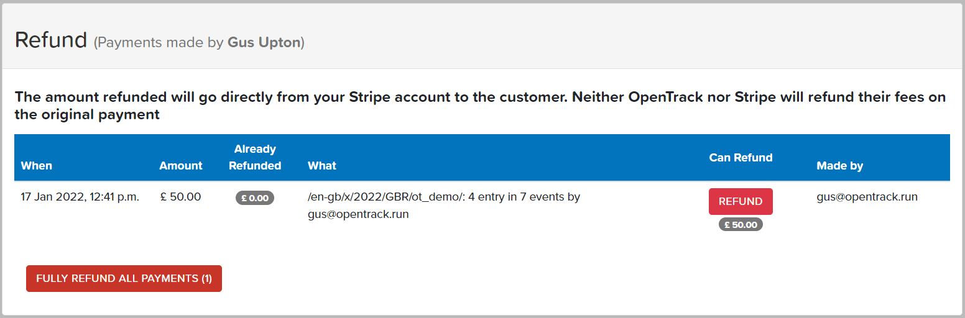This screenshot has width=965, height=318.
Task: Click the £ 50.00 value in Amount column
Action: click(x=180, y=197)
